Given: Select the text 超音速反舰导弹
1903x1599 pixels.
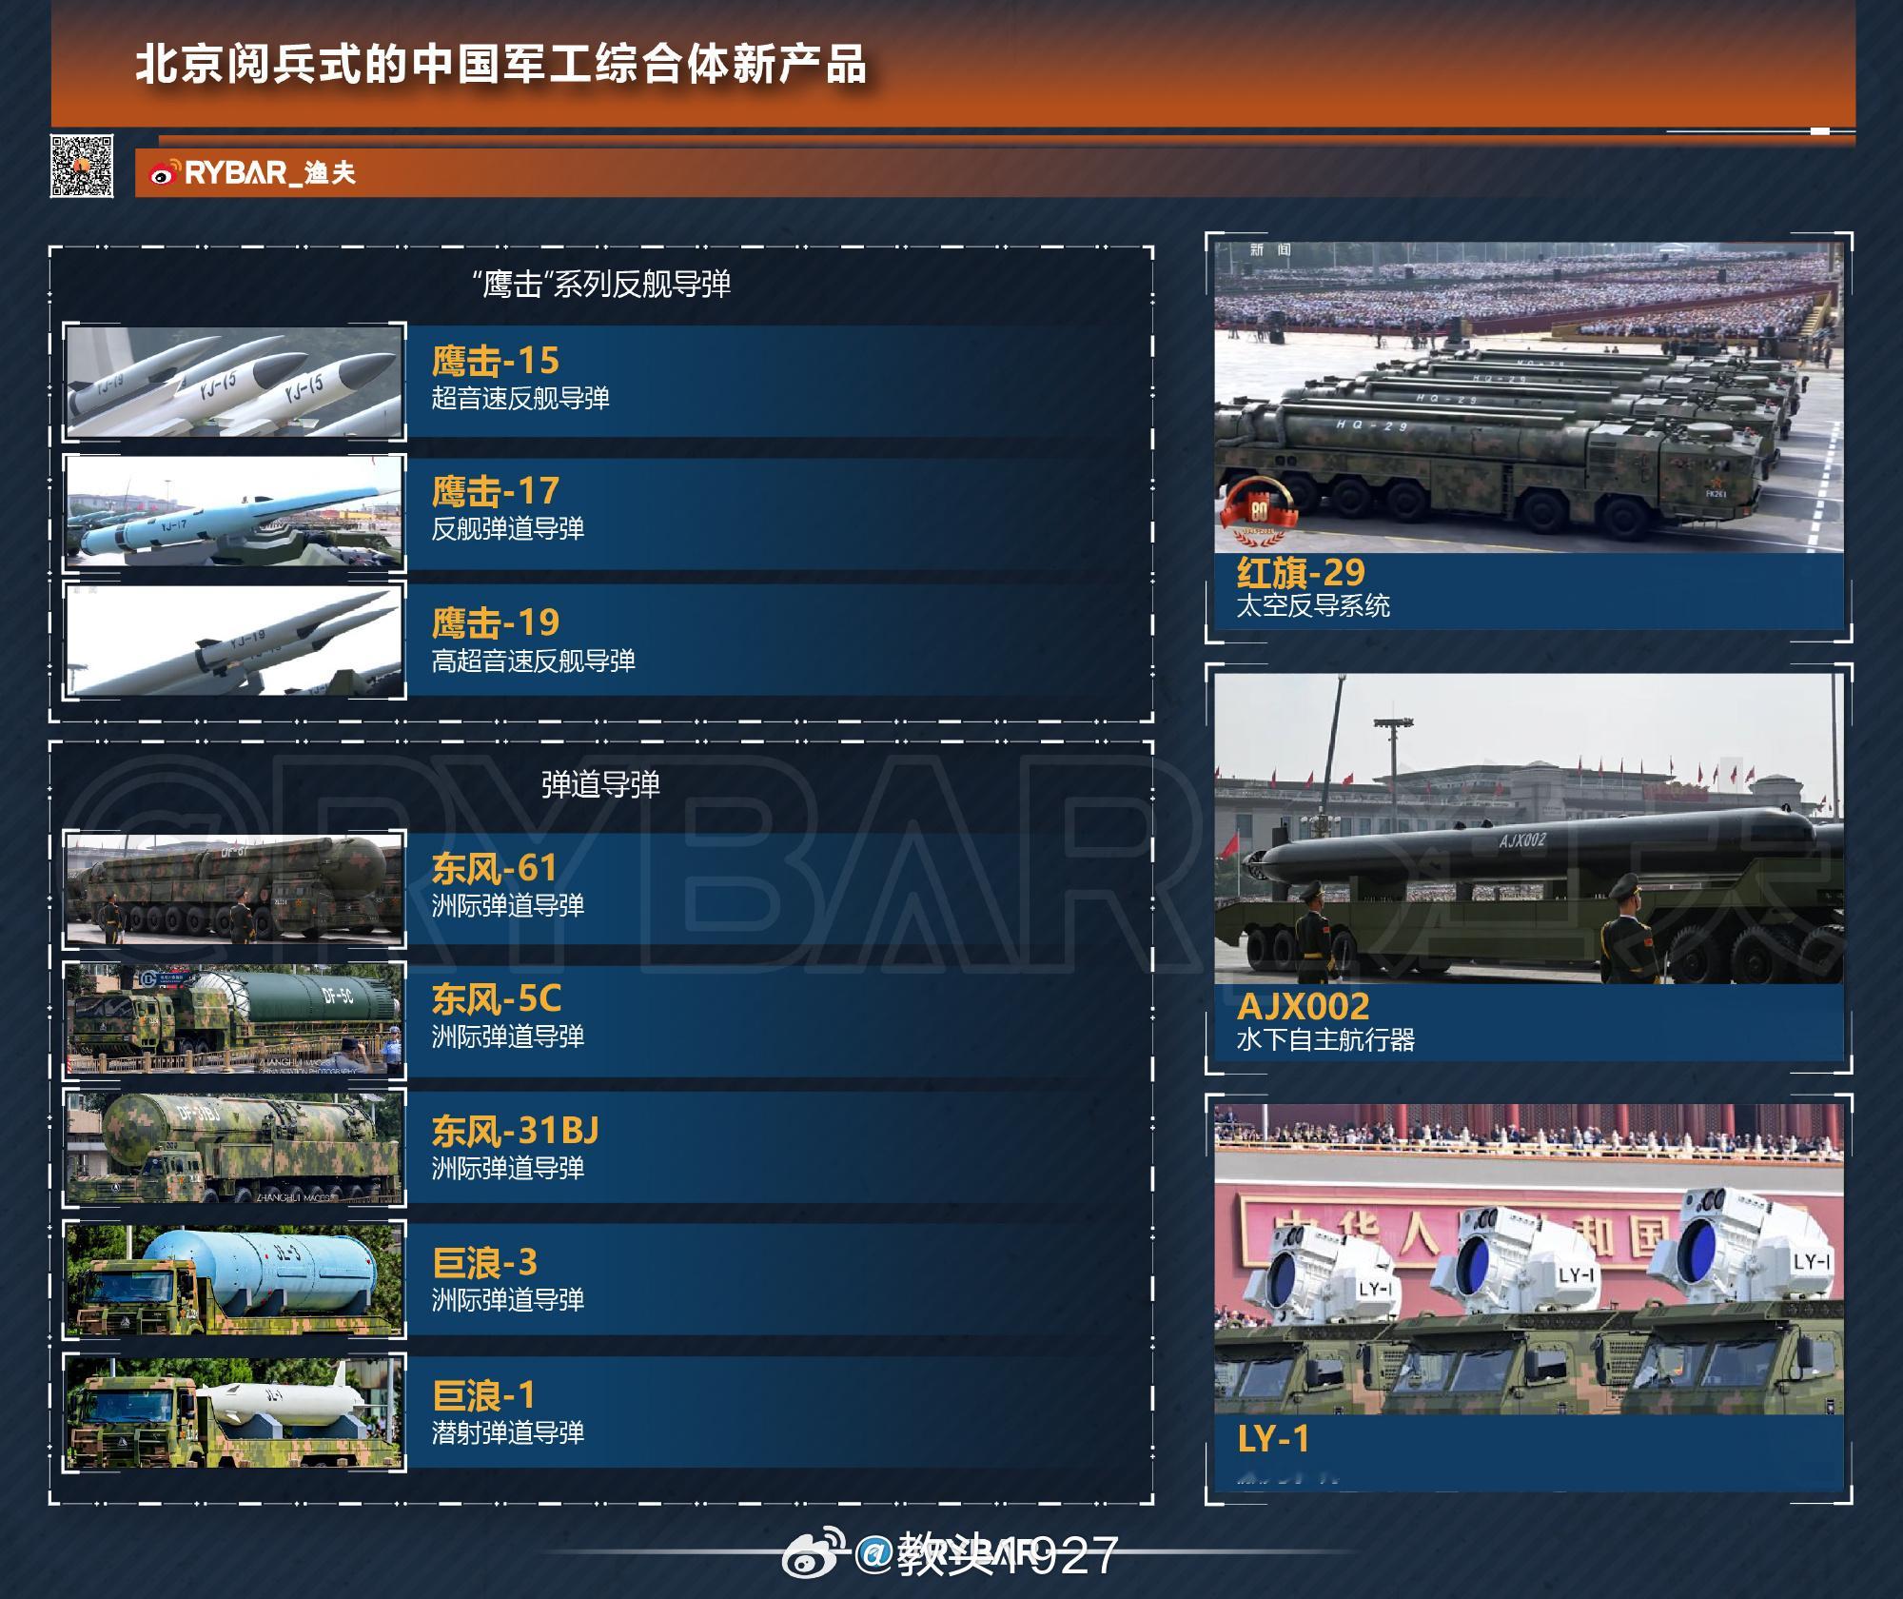Looking at the screenshot, I should (520, 398).
